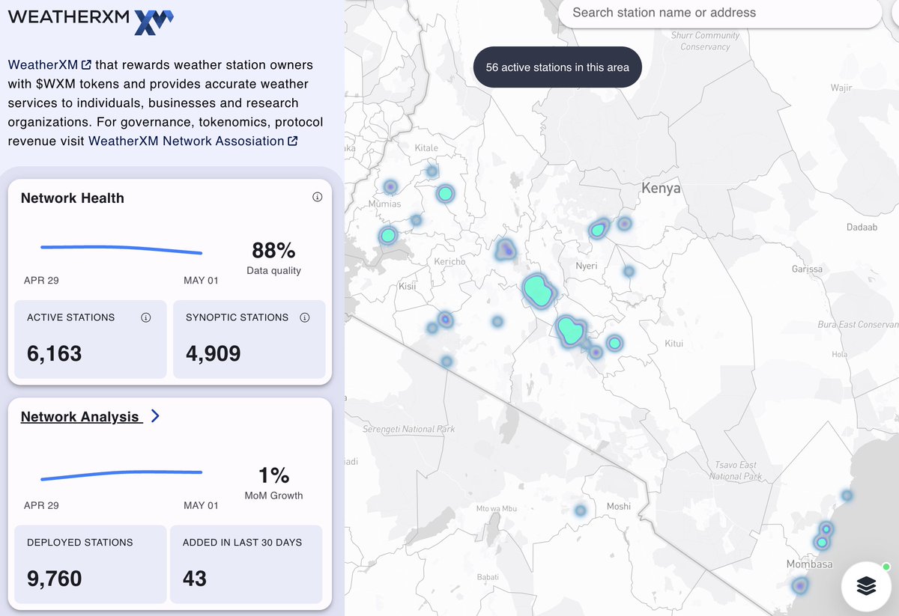Click the Kisii map label

coord(408,286)
